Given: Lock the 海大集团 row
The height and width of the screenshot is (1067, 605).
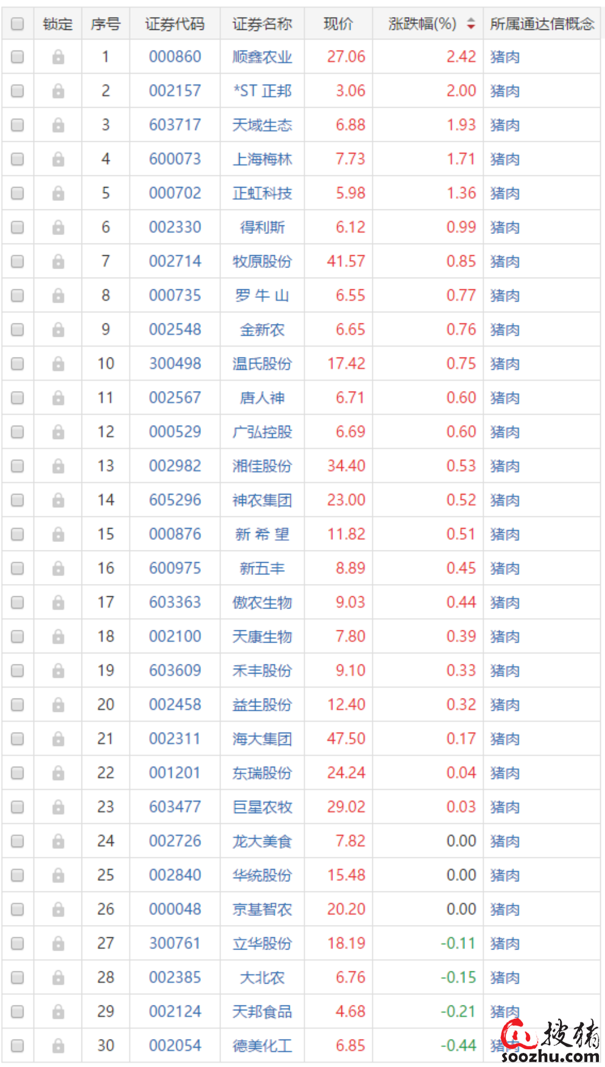Looking at the screenshot, I should 58,739.
